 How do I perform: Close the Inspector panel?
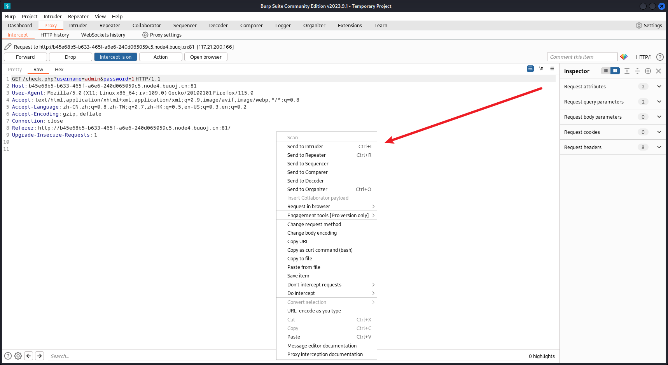click(x=658, y=71)
